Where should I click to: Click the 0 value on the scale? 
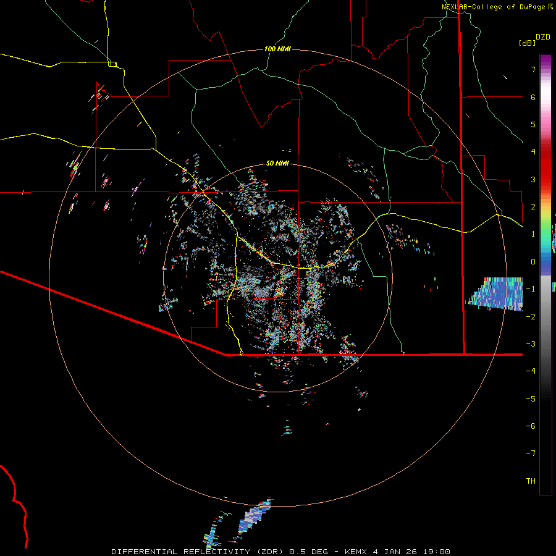533,262
